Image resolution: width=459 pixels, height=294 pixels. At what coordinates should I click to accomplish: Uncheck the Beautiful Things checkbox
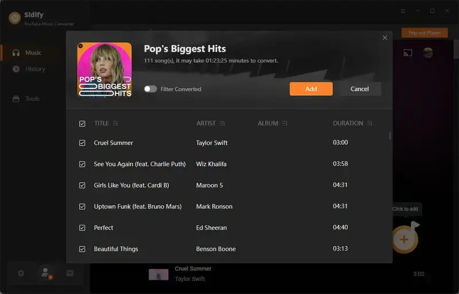pyautogui.click(x=82, y=249)
